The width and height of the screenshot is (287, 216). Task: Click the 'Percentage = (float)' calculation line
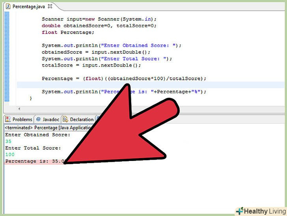[124, 79]
